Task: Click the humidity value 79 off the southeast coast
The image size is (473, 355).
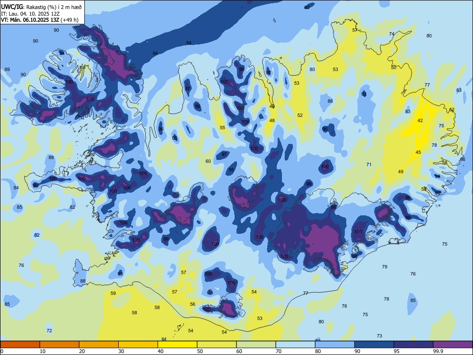Action: click(x=385, y=266)
